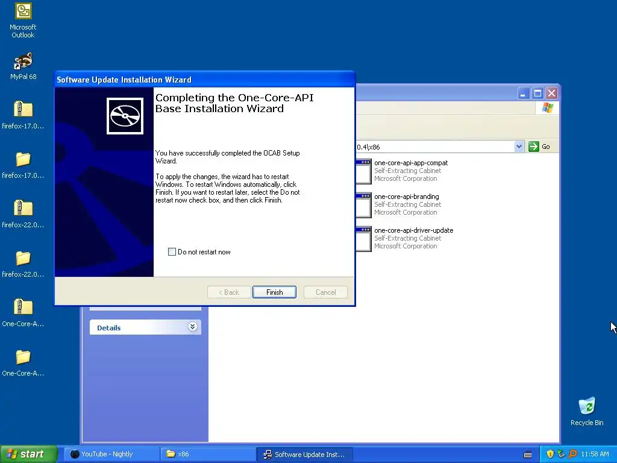Open the address bar dropdown arrow
Viewport: 617px width, 463px height.
(519, 146)
